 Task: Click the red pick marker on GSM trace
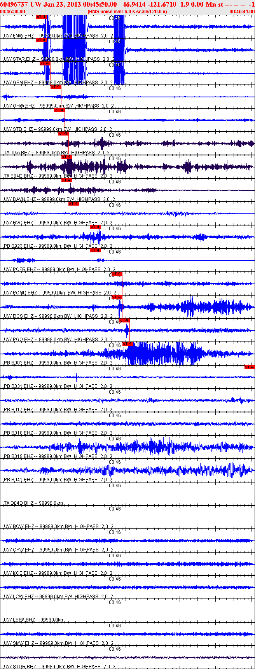point(45,63)
